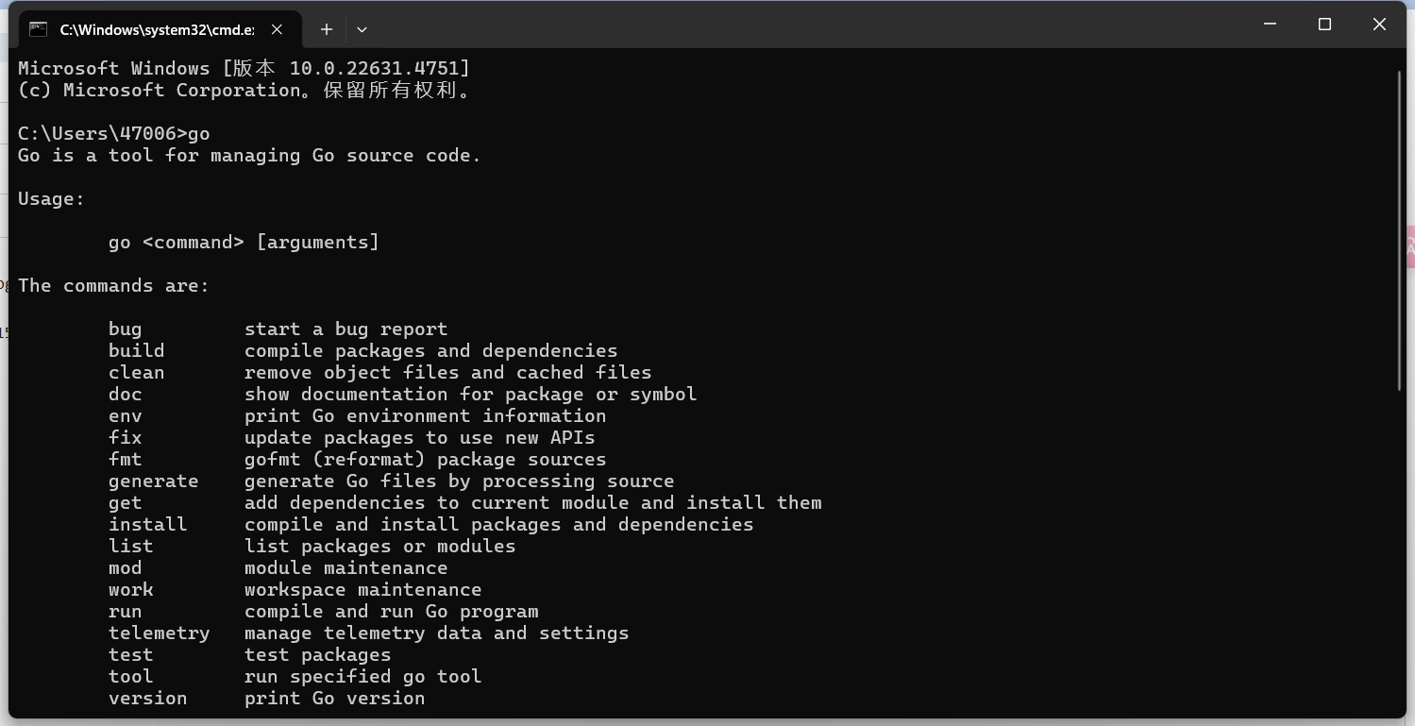Click the cmd icon in the terminal tab
The width and height of the screenshot is (1415, 726).
point(38,28)
